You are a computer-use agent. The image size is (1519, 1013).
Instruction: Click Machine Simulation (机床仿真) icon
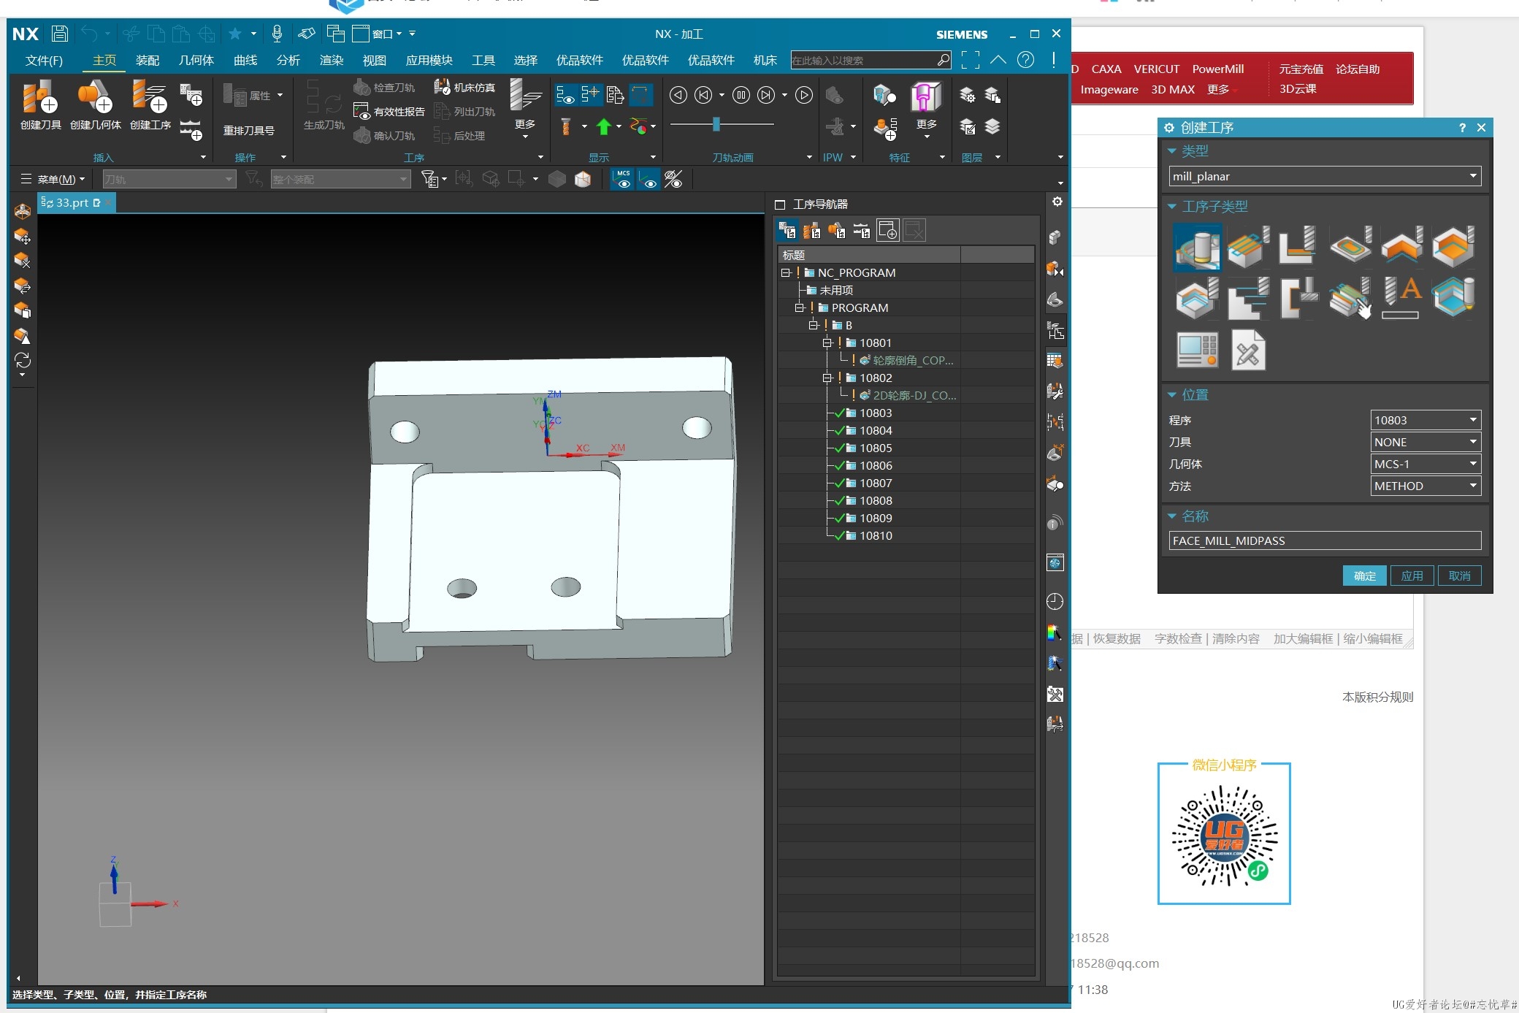[464, 88]
